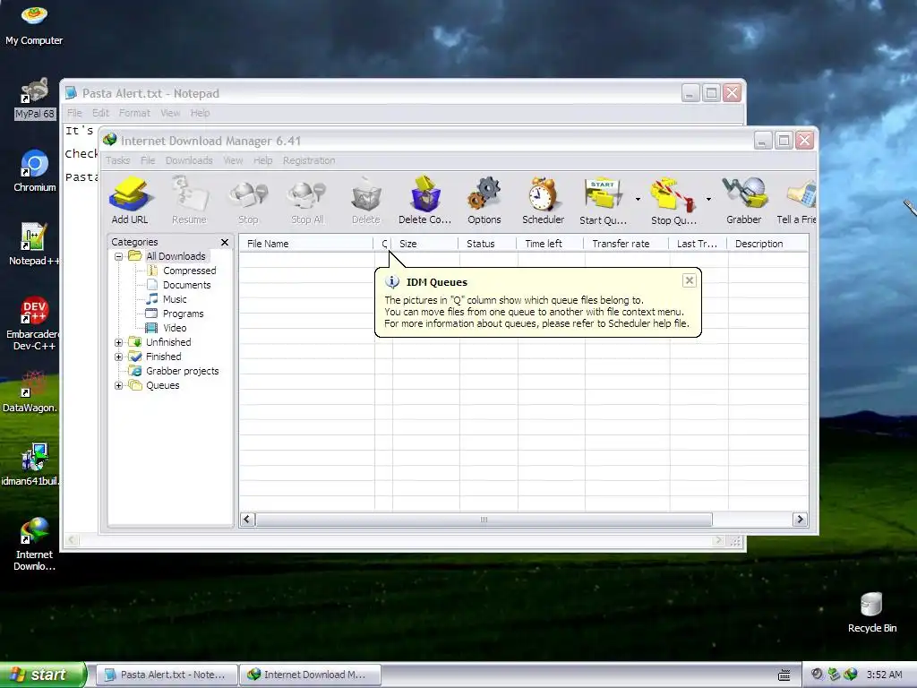
Task: Select the Compressed category
Action: point(190,271)
